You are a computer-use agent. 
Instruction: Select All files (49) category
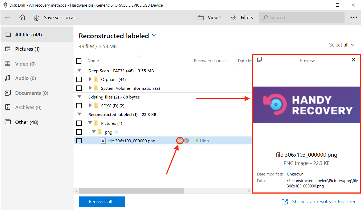[x=37, y=35]
